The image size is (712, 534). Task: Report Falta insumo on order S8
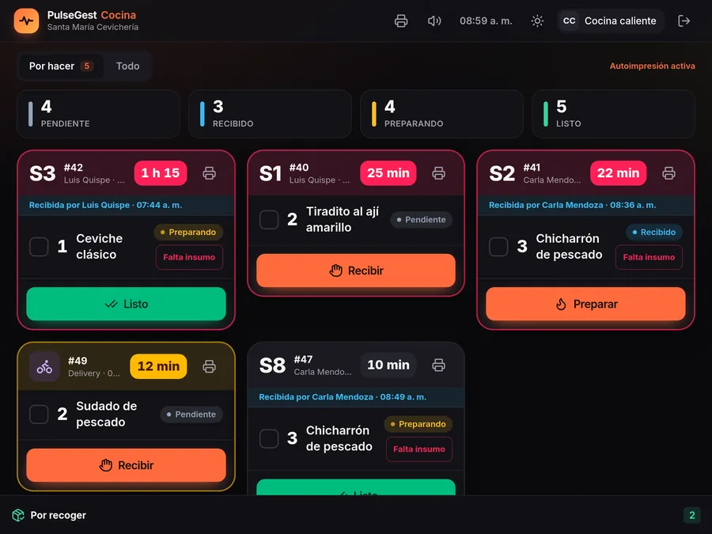pos(419,449)
